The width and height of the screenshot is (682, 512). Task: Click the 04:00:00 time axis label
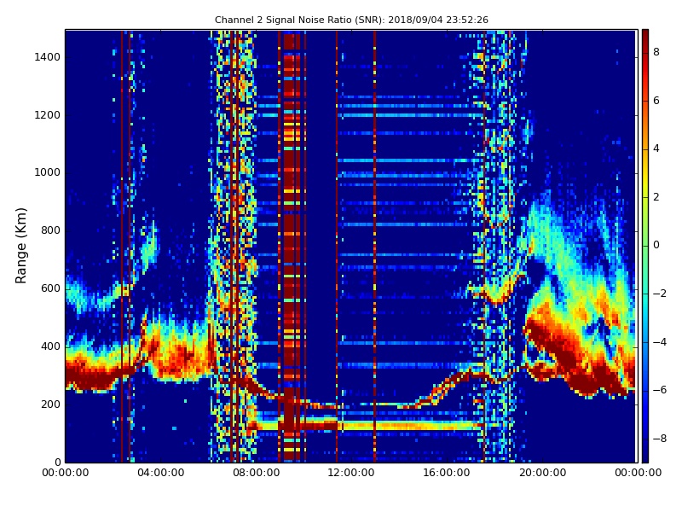click(x=161, y=473)
